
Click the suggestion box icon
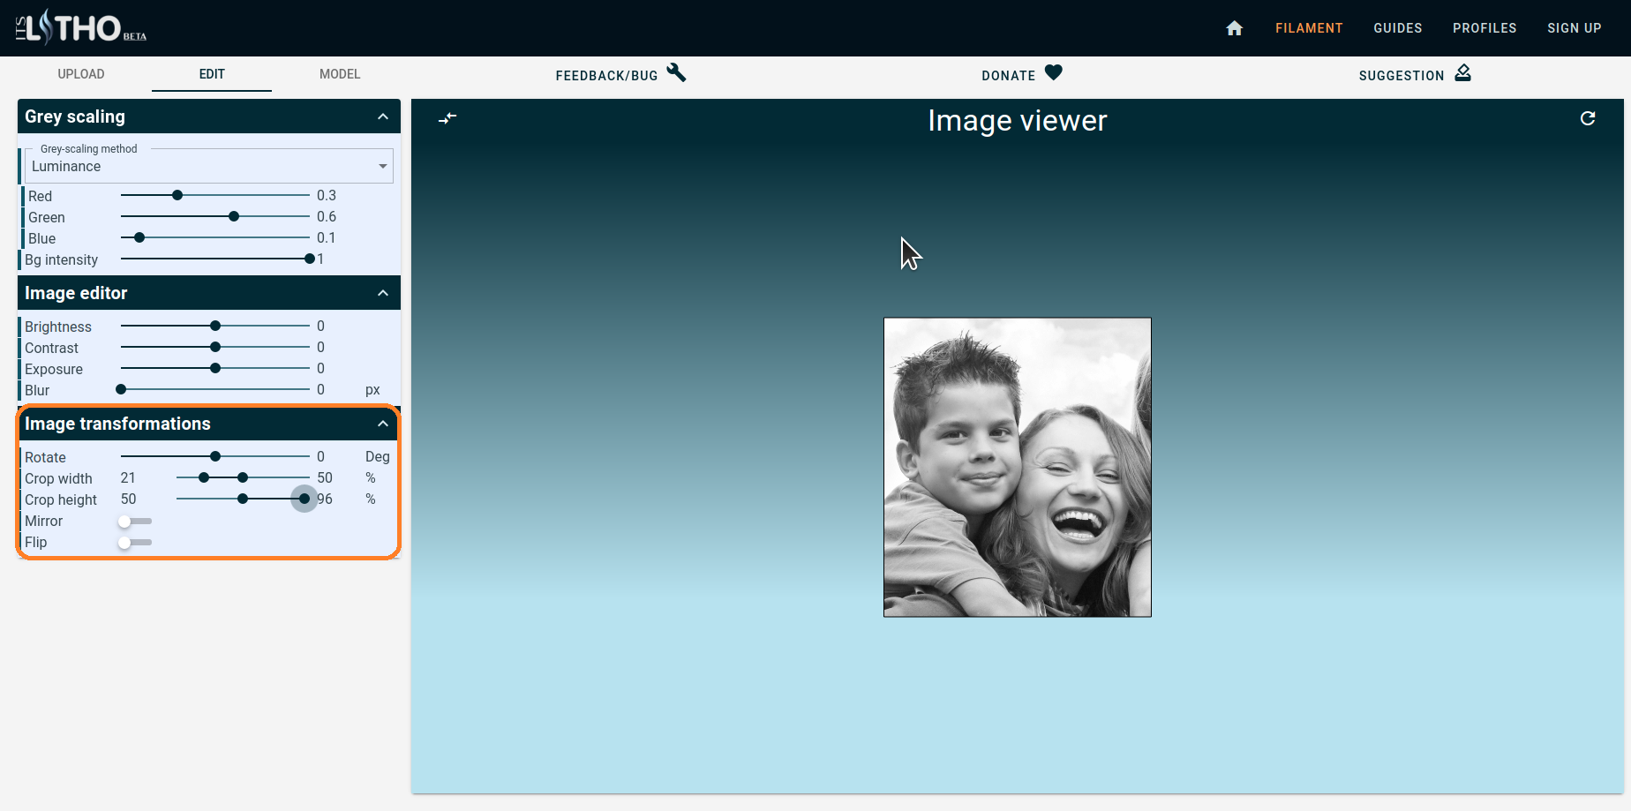(1462, 73)
